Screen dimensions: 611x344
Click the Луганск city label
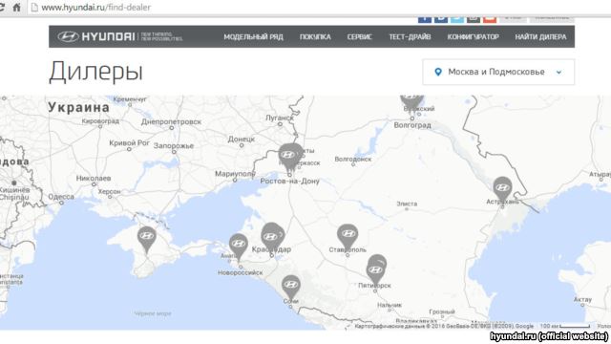280,118
